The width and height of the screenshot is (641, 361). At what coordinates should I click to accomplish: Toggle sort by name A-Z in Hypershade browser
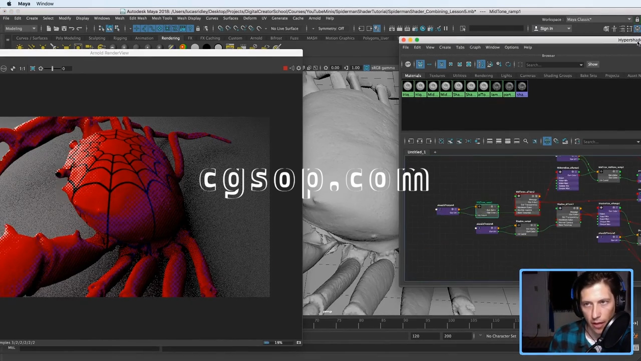tap(480, 64)
